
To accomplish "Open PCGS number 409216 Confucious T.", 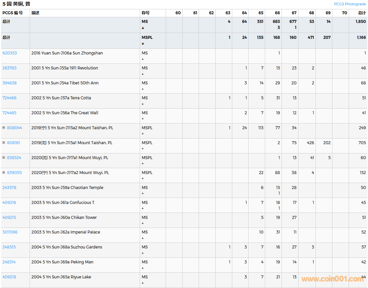I will pyautogui.click(x=9, y=203).
